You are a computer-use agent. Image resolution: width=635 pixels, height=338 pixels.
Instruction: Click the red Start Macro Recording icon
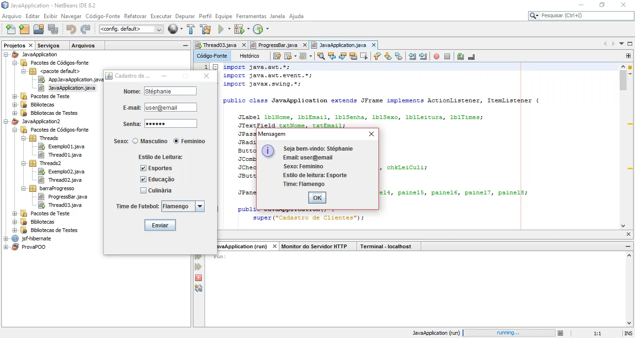(x=437, y=56)
